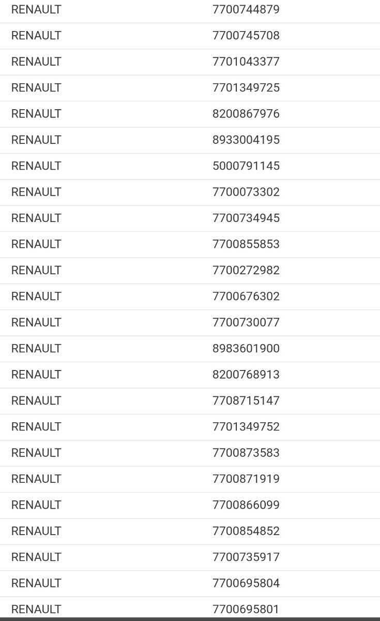Click part number 8933004195
Viewport: 380px width, 621px height.
pos(246,140)
